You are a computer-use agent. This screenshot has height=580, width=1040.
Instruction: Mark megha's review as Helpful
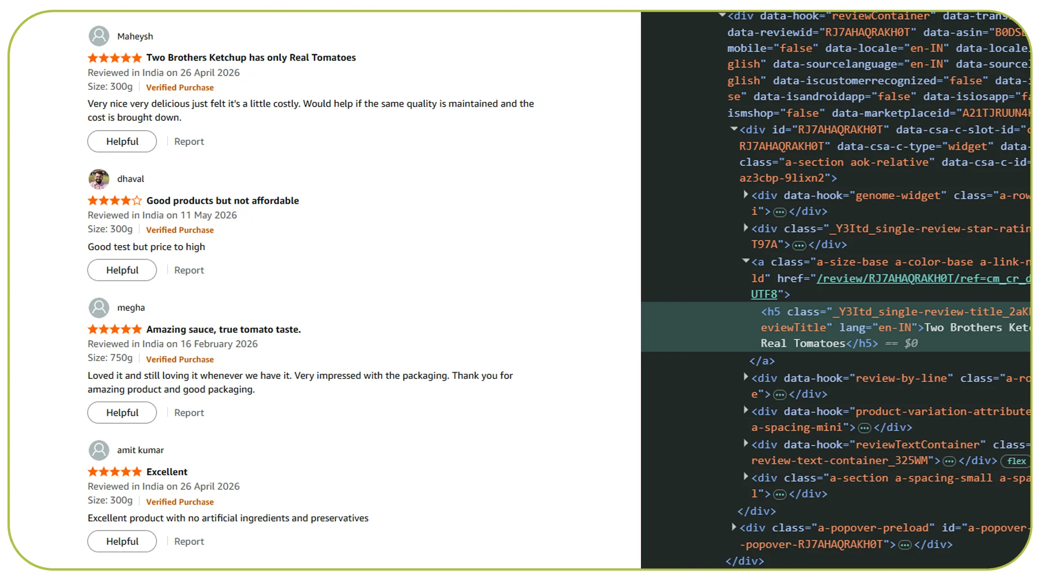122,413
